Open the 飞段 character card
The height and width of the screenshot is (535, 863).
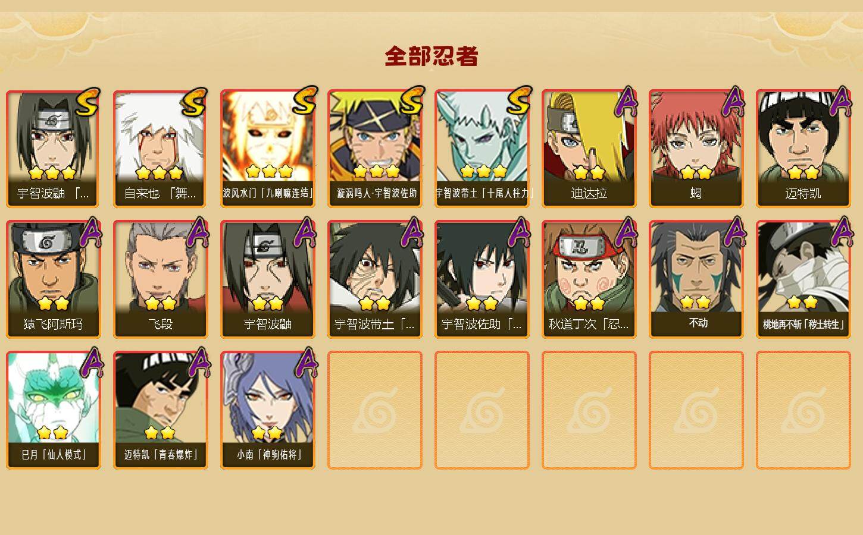[x=160, y=279]
